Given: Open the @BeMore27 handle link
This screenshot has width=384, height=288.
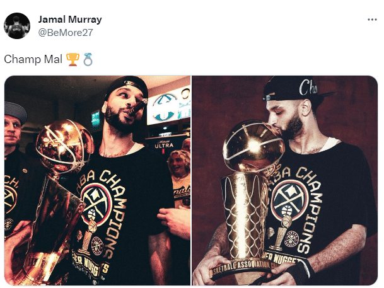Looking at the screenshot, I should 66,33.
